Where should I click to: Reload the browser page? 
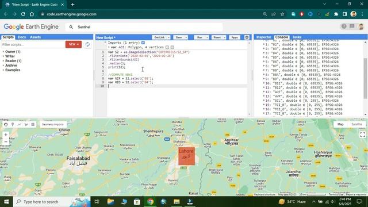click(x=23, y=14)
